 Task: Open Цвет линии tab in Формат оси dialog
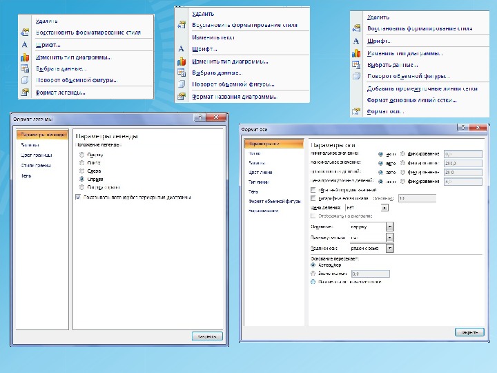[260, 173]
